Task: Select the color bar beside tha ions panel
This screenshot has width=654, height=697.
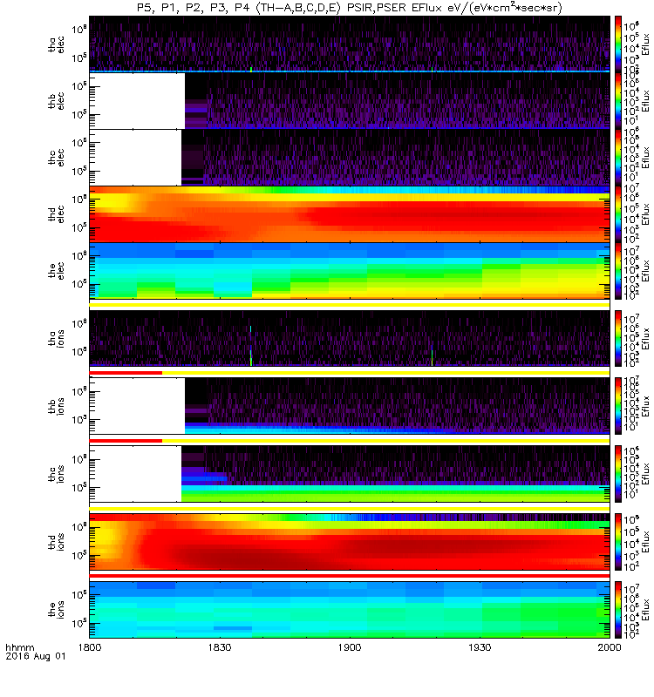Action: coord(618,338)
